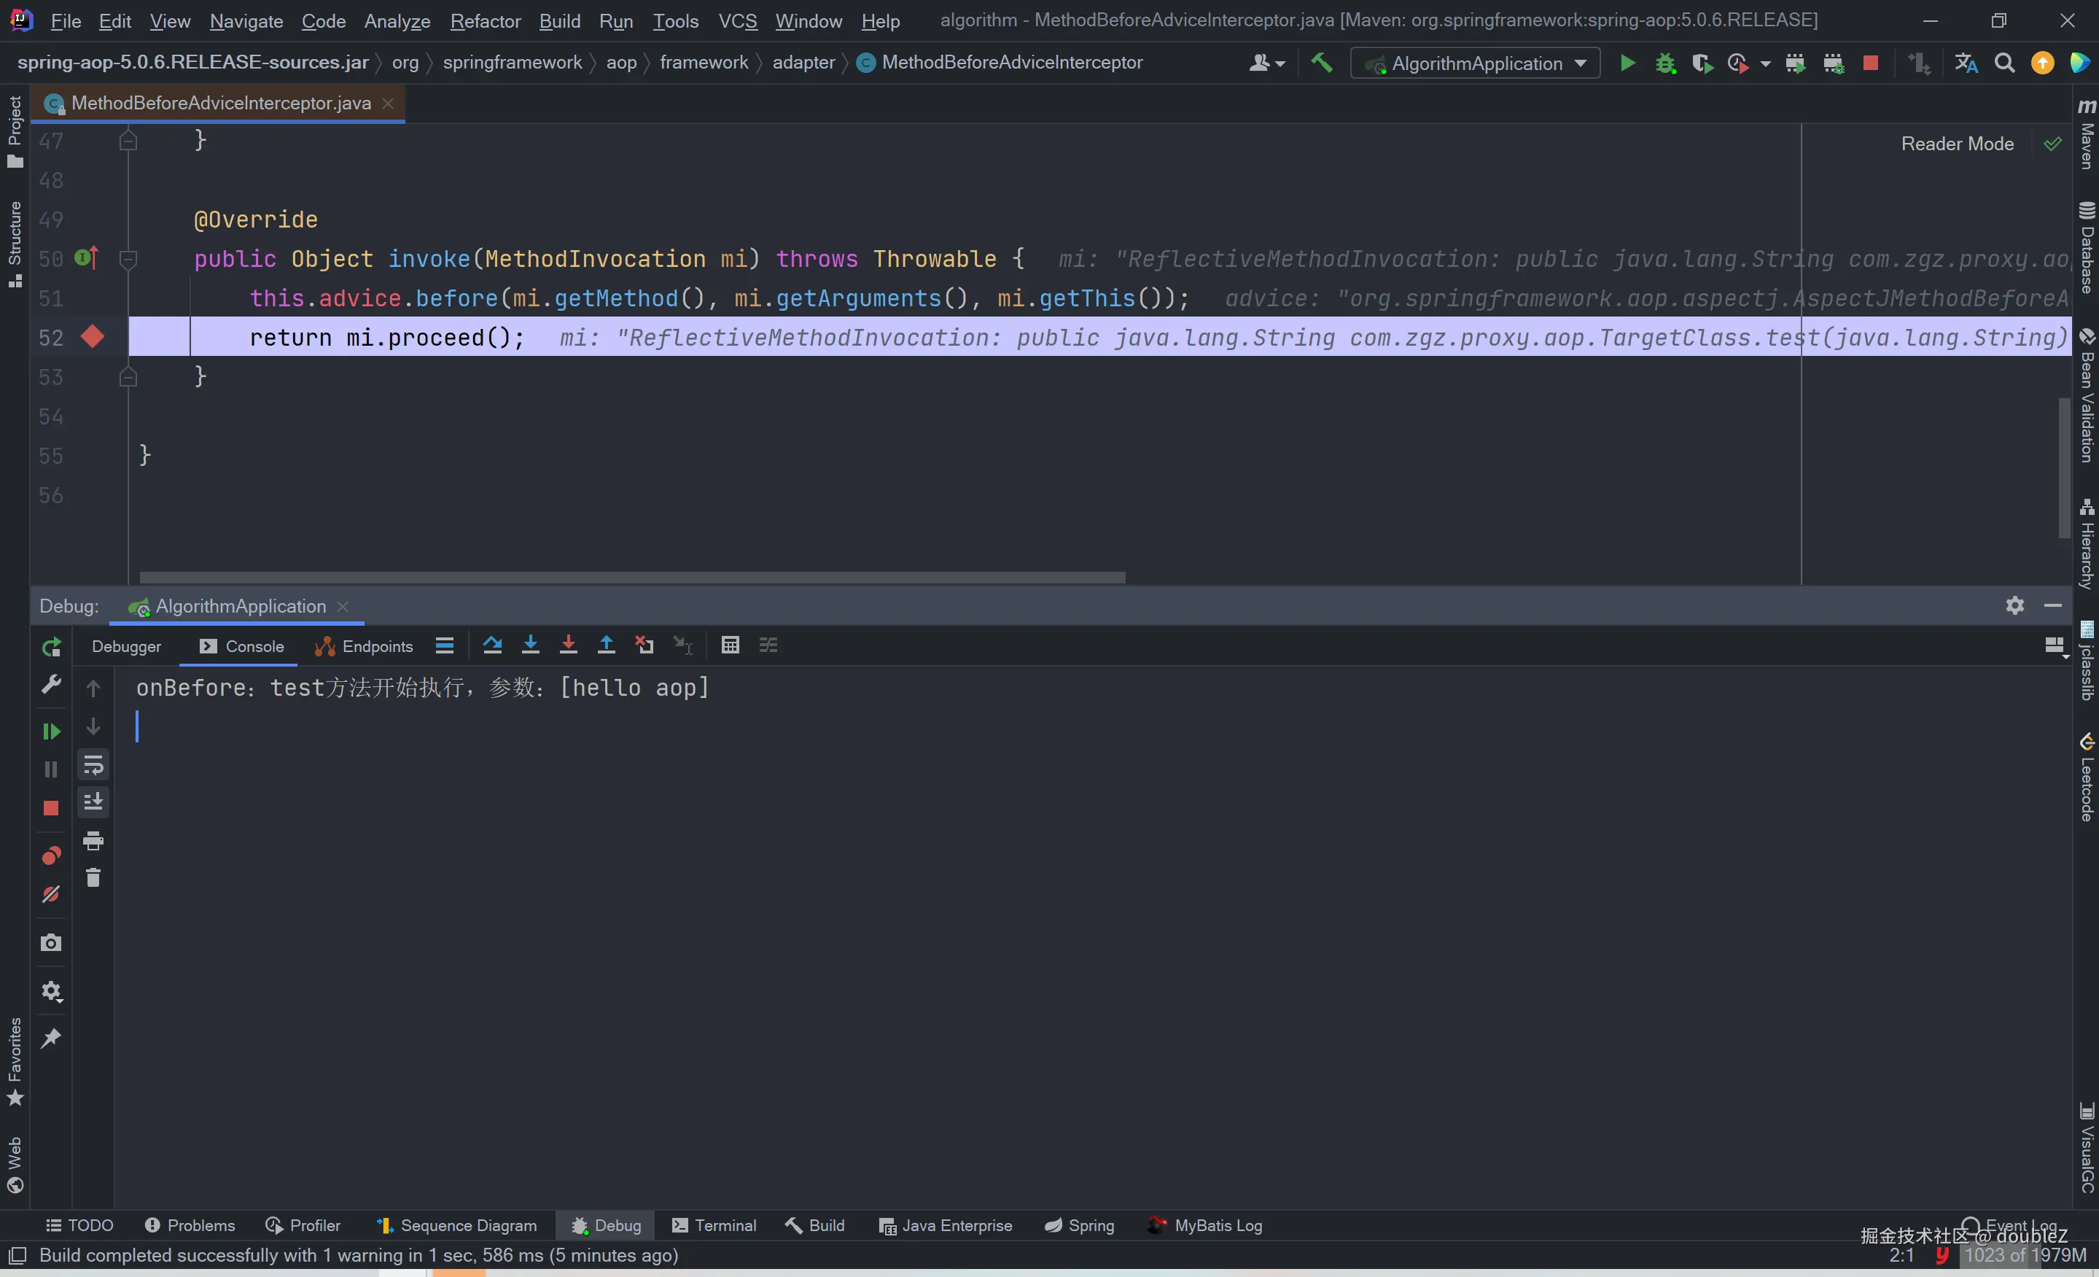Viewport: 2099px width, 1277px height.
Task: Toggle soft-wrap in console
Action: coord(93,765)
